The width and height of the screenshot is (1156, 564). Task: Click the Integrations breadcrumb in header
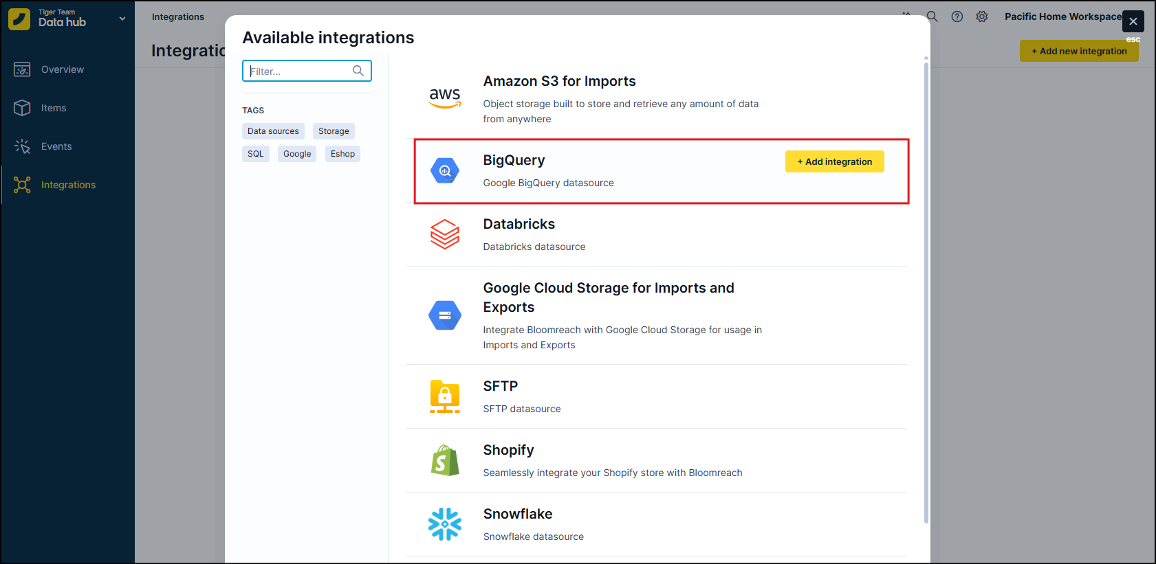tap(178, 16)
